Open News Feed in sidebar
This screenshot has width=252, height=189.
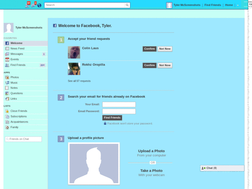pyautogui.click(x=26, y=49)
